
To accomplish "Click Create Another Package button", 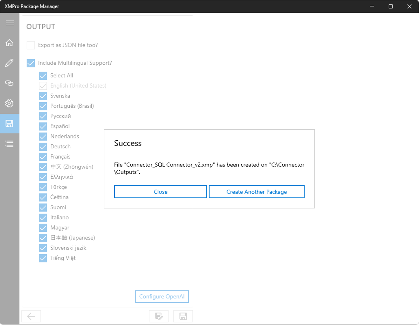I will [256, 192].
